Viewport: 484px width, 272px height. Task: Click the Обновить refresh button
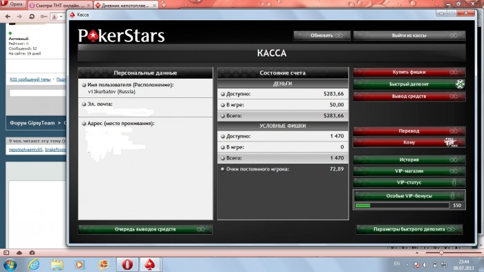click(x=322, y=35)
